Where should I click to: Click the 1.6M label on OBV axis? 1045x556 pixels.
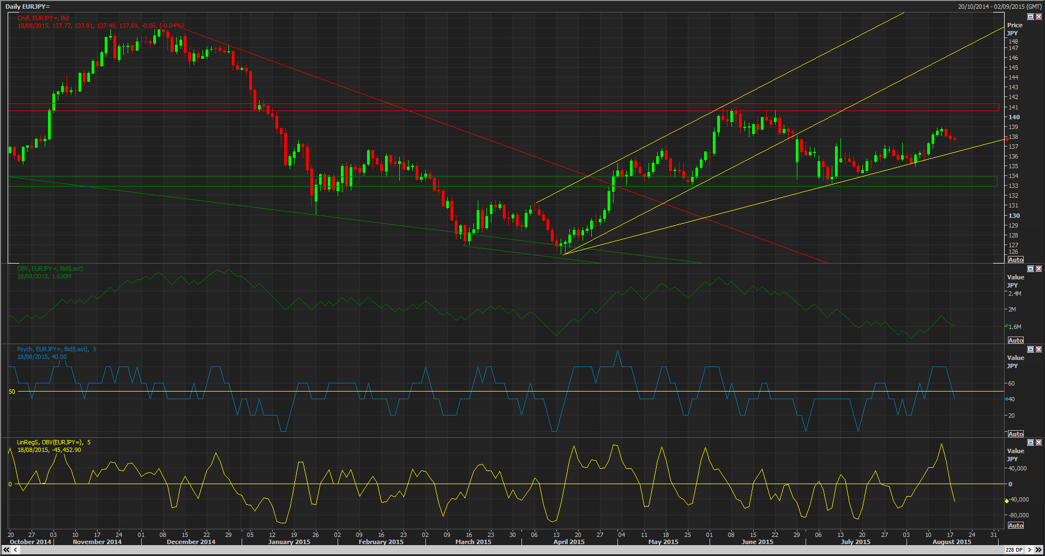pyautogui.click(x=1014, y=327)
